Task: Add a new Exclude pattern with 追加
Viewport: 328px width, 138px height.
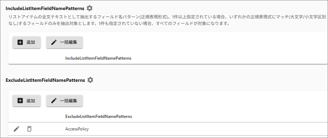Action: pyautogui.click(x=26, y=101)
